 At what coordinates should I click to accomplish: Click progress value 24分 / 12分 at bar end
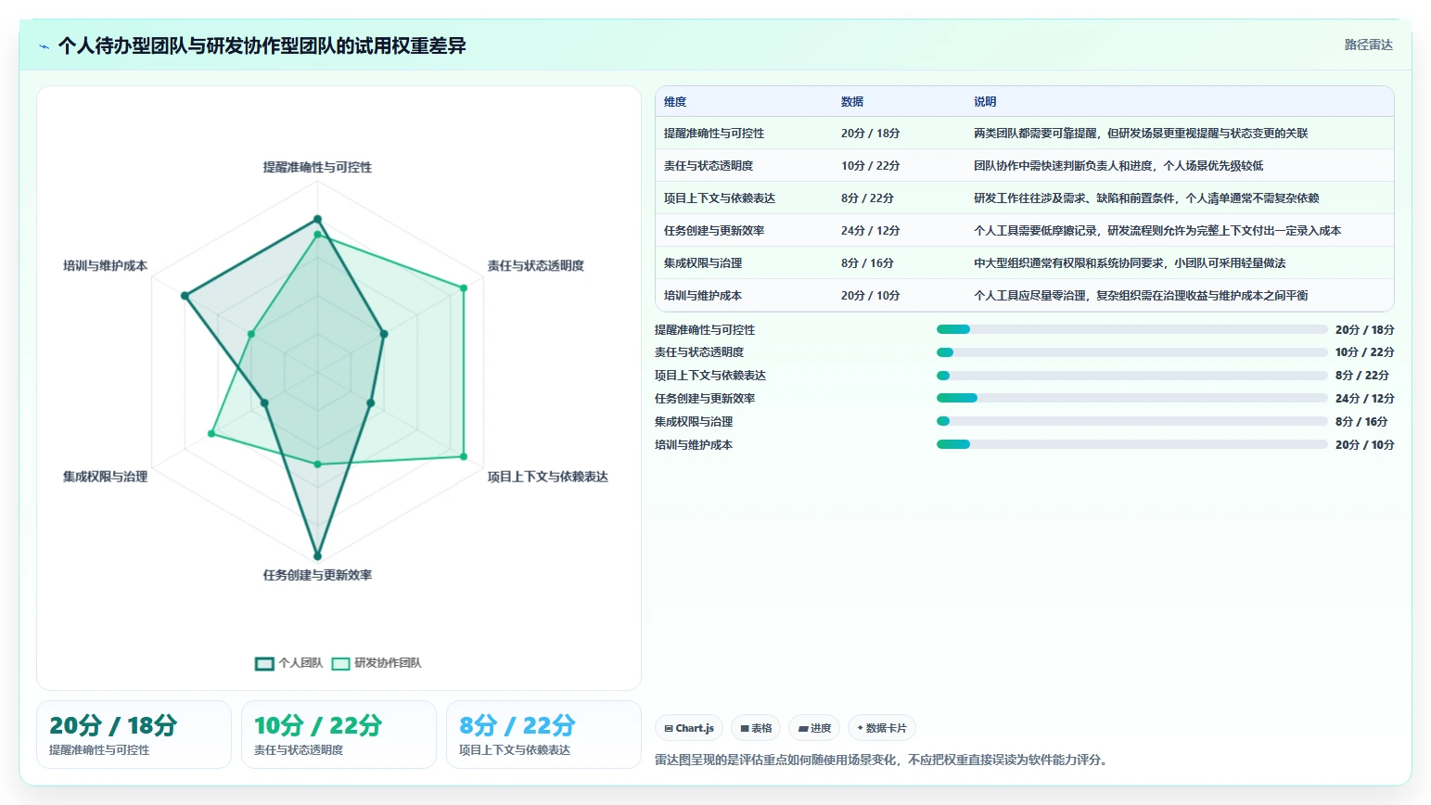click(x=1364, y=399)
